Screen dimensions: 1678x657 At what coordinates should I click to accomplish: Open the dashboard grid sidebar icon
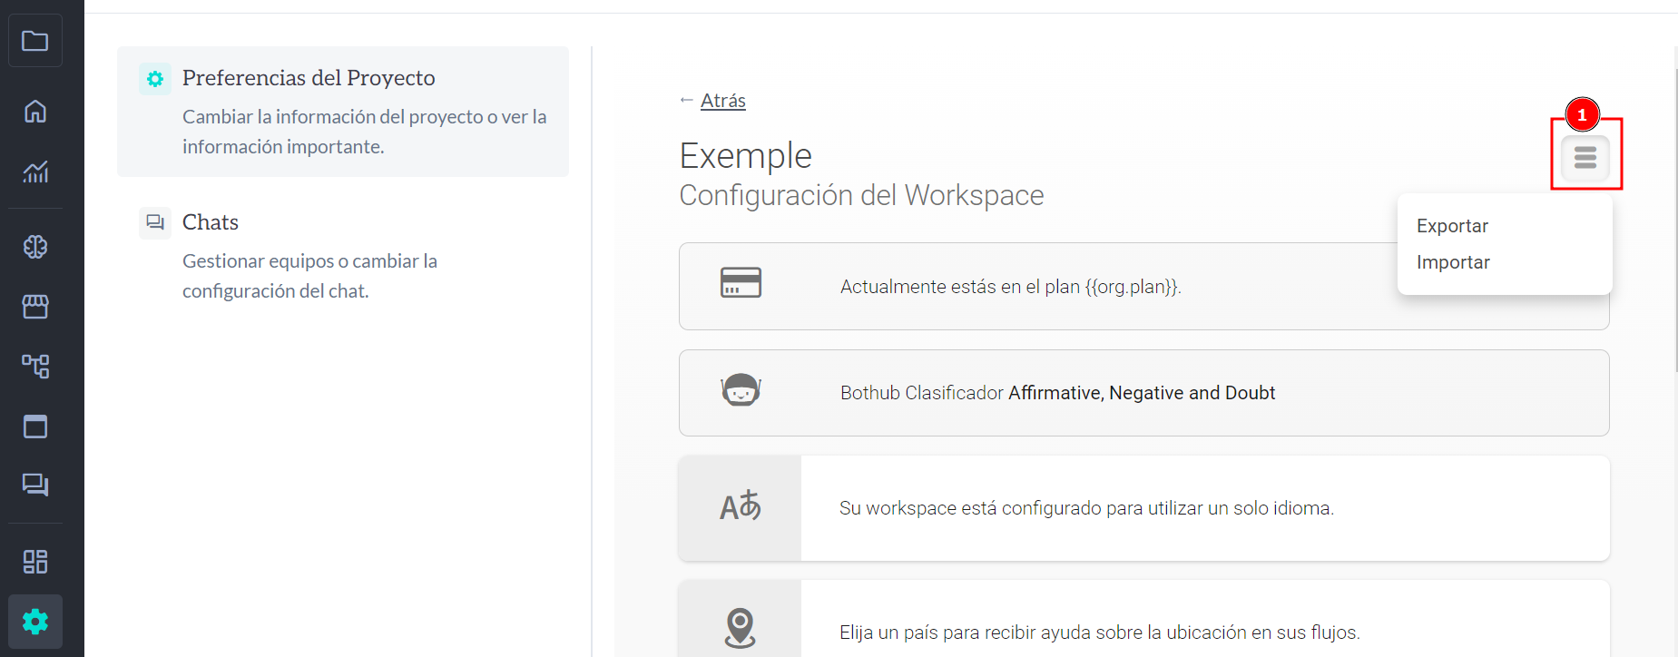(x=35, y=562)
